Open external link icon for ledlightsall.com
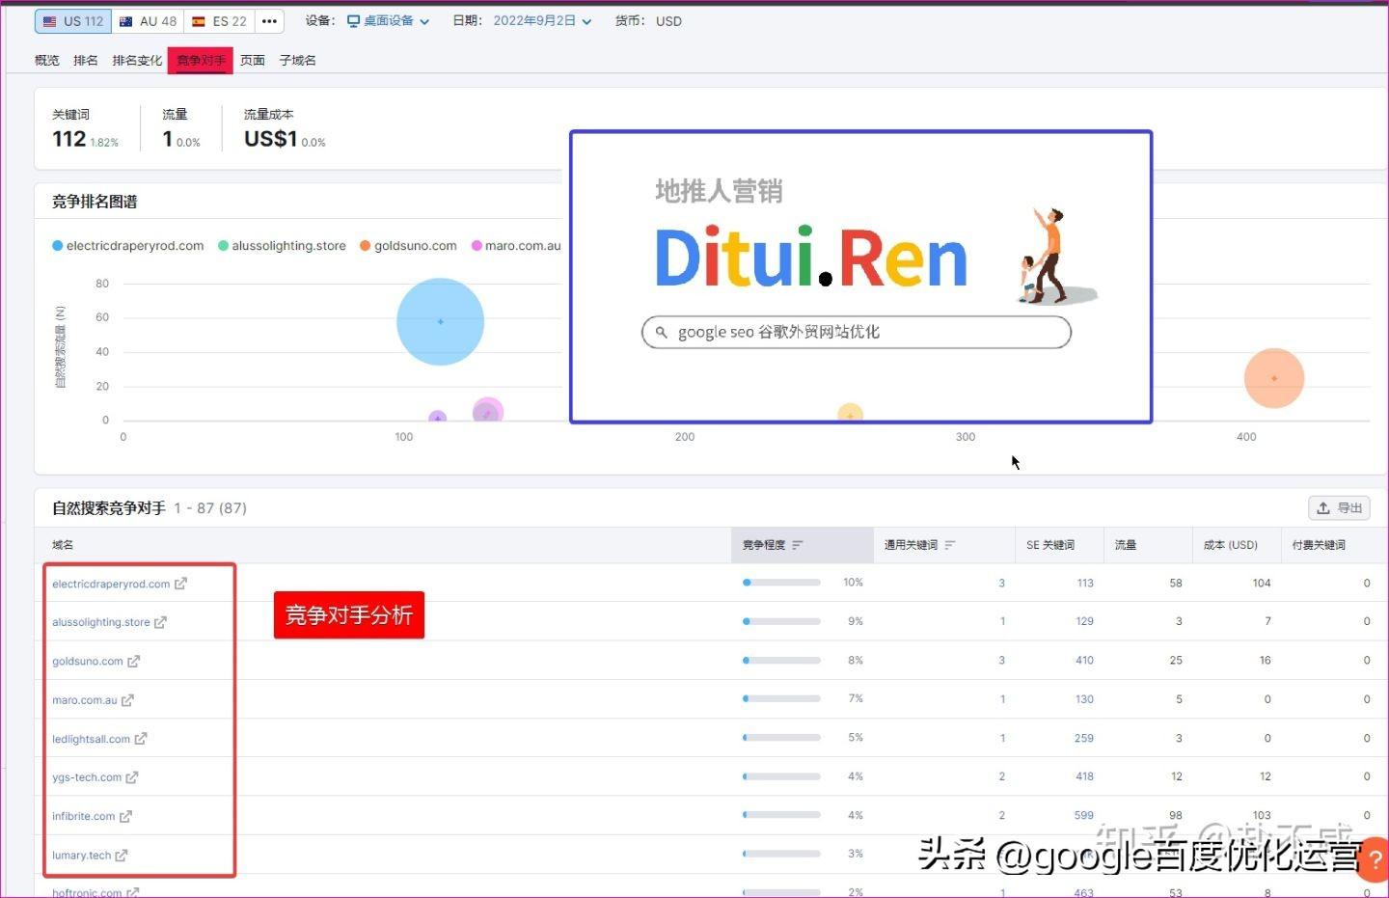The image size is (1389, 898). pos(141,739)
